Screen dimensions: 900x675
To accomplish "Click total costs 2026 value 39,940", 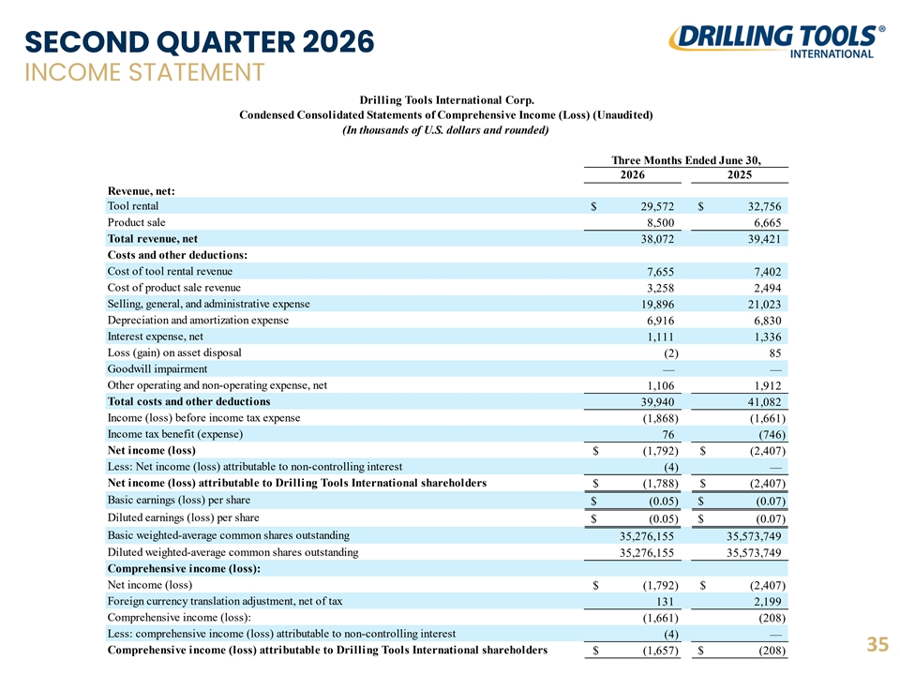I will pyautogui.click(x=657, y=402).
